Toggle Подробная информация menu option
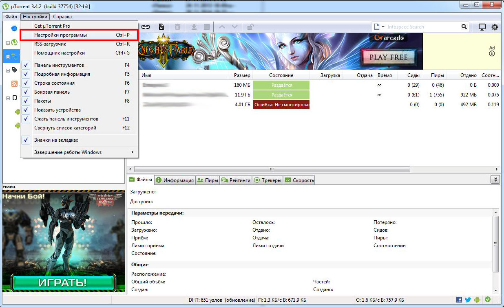 click(79, 74)
